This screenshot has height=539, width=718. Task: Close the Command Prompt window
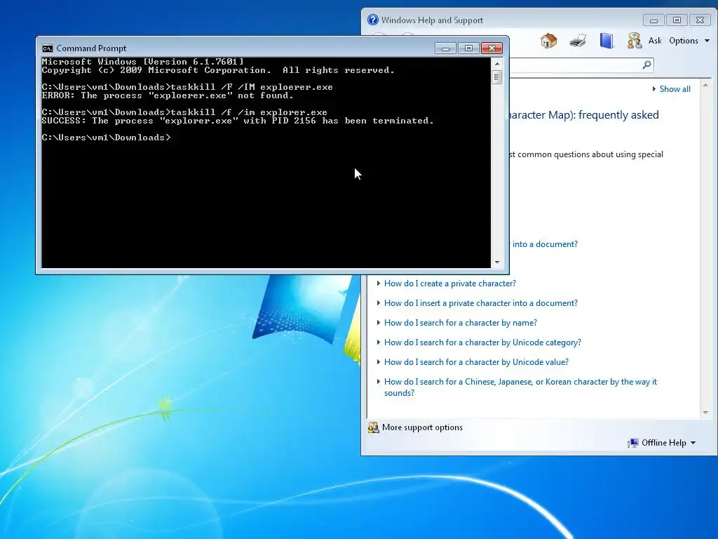[492, 48]
